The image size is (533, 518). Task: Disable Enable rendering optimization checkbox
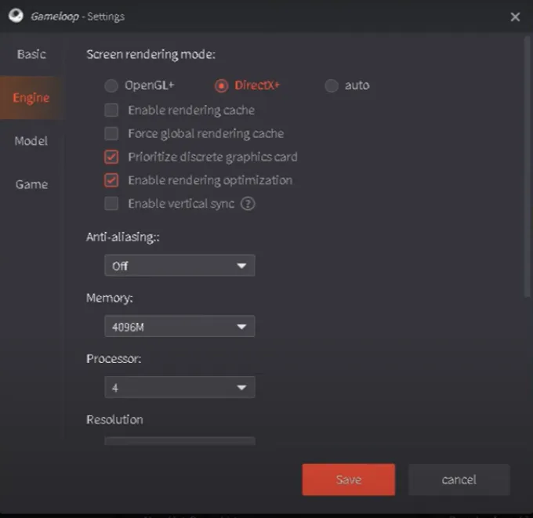click(111, 180)
